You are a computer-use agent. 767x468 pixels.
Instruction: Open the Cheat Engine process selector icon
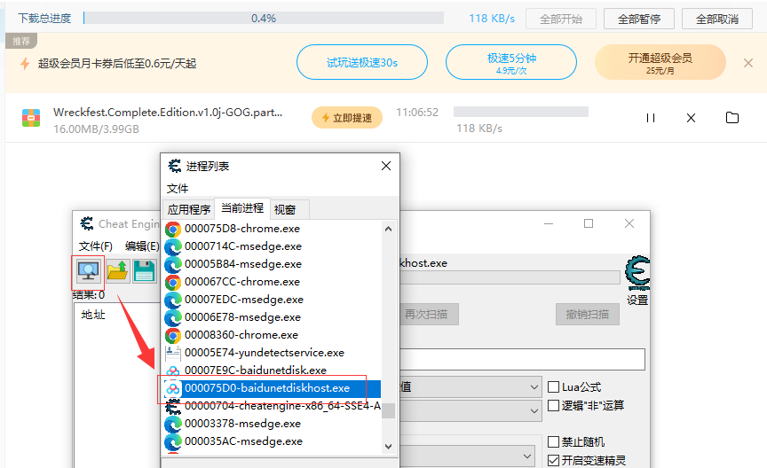coord(88,271)
